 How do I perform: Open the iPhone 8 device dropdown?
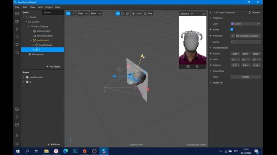pyautogui.click(x=187, y=14)
